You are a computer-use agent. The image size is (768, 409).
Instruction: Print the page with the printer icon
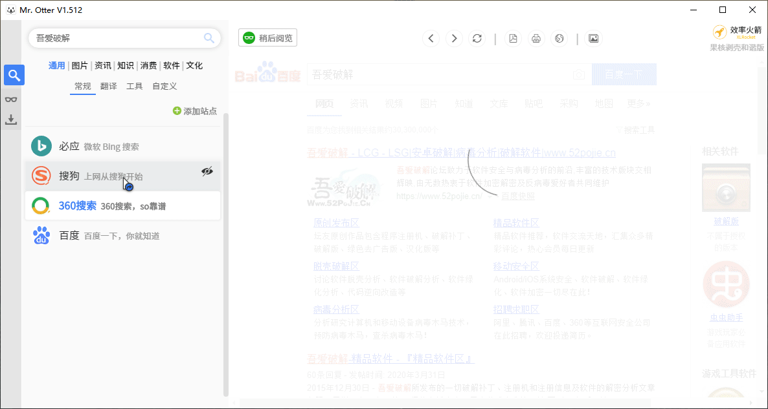(x=536, y=38)
